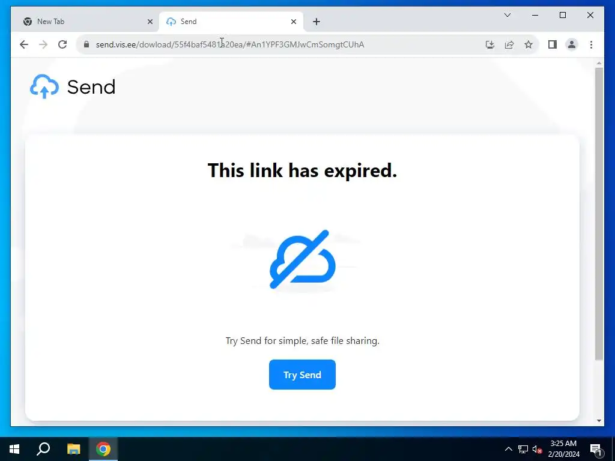Image resolution: width=615 pixels, height=461 pixels.
Task: Show hidden system tray icons
Action: (508, 449)
